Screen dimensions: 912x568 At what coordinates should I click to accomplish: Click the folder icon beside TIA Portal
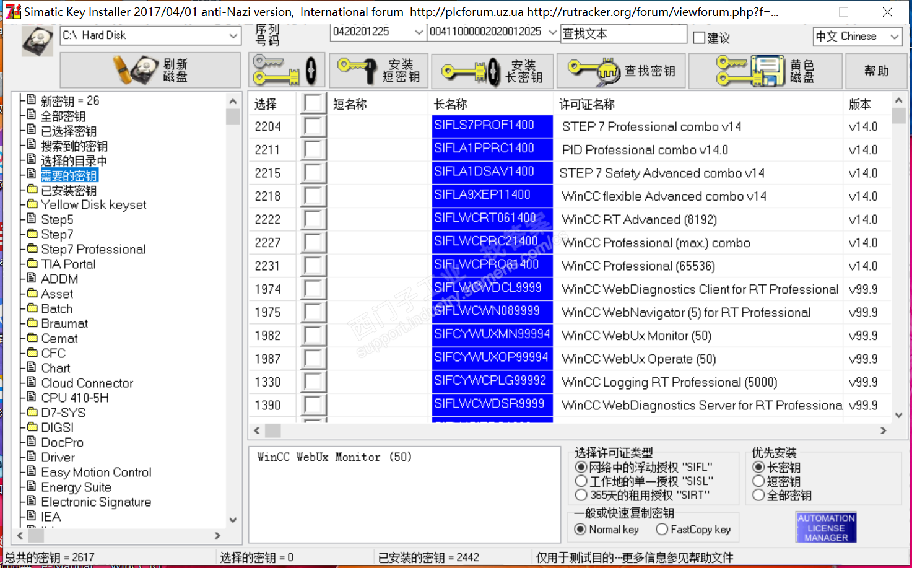32,264
